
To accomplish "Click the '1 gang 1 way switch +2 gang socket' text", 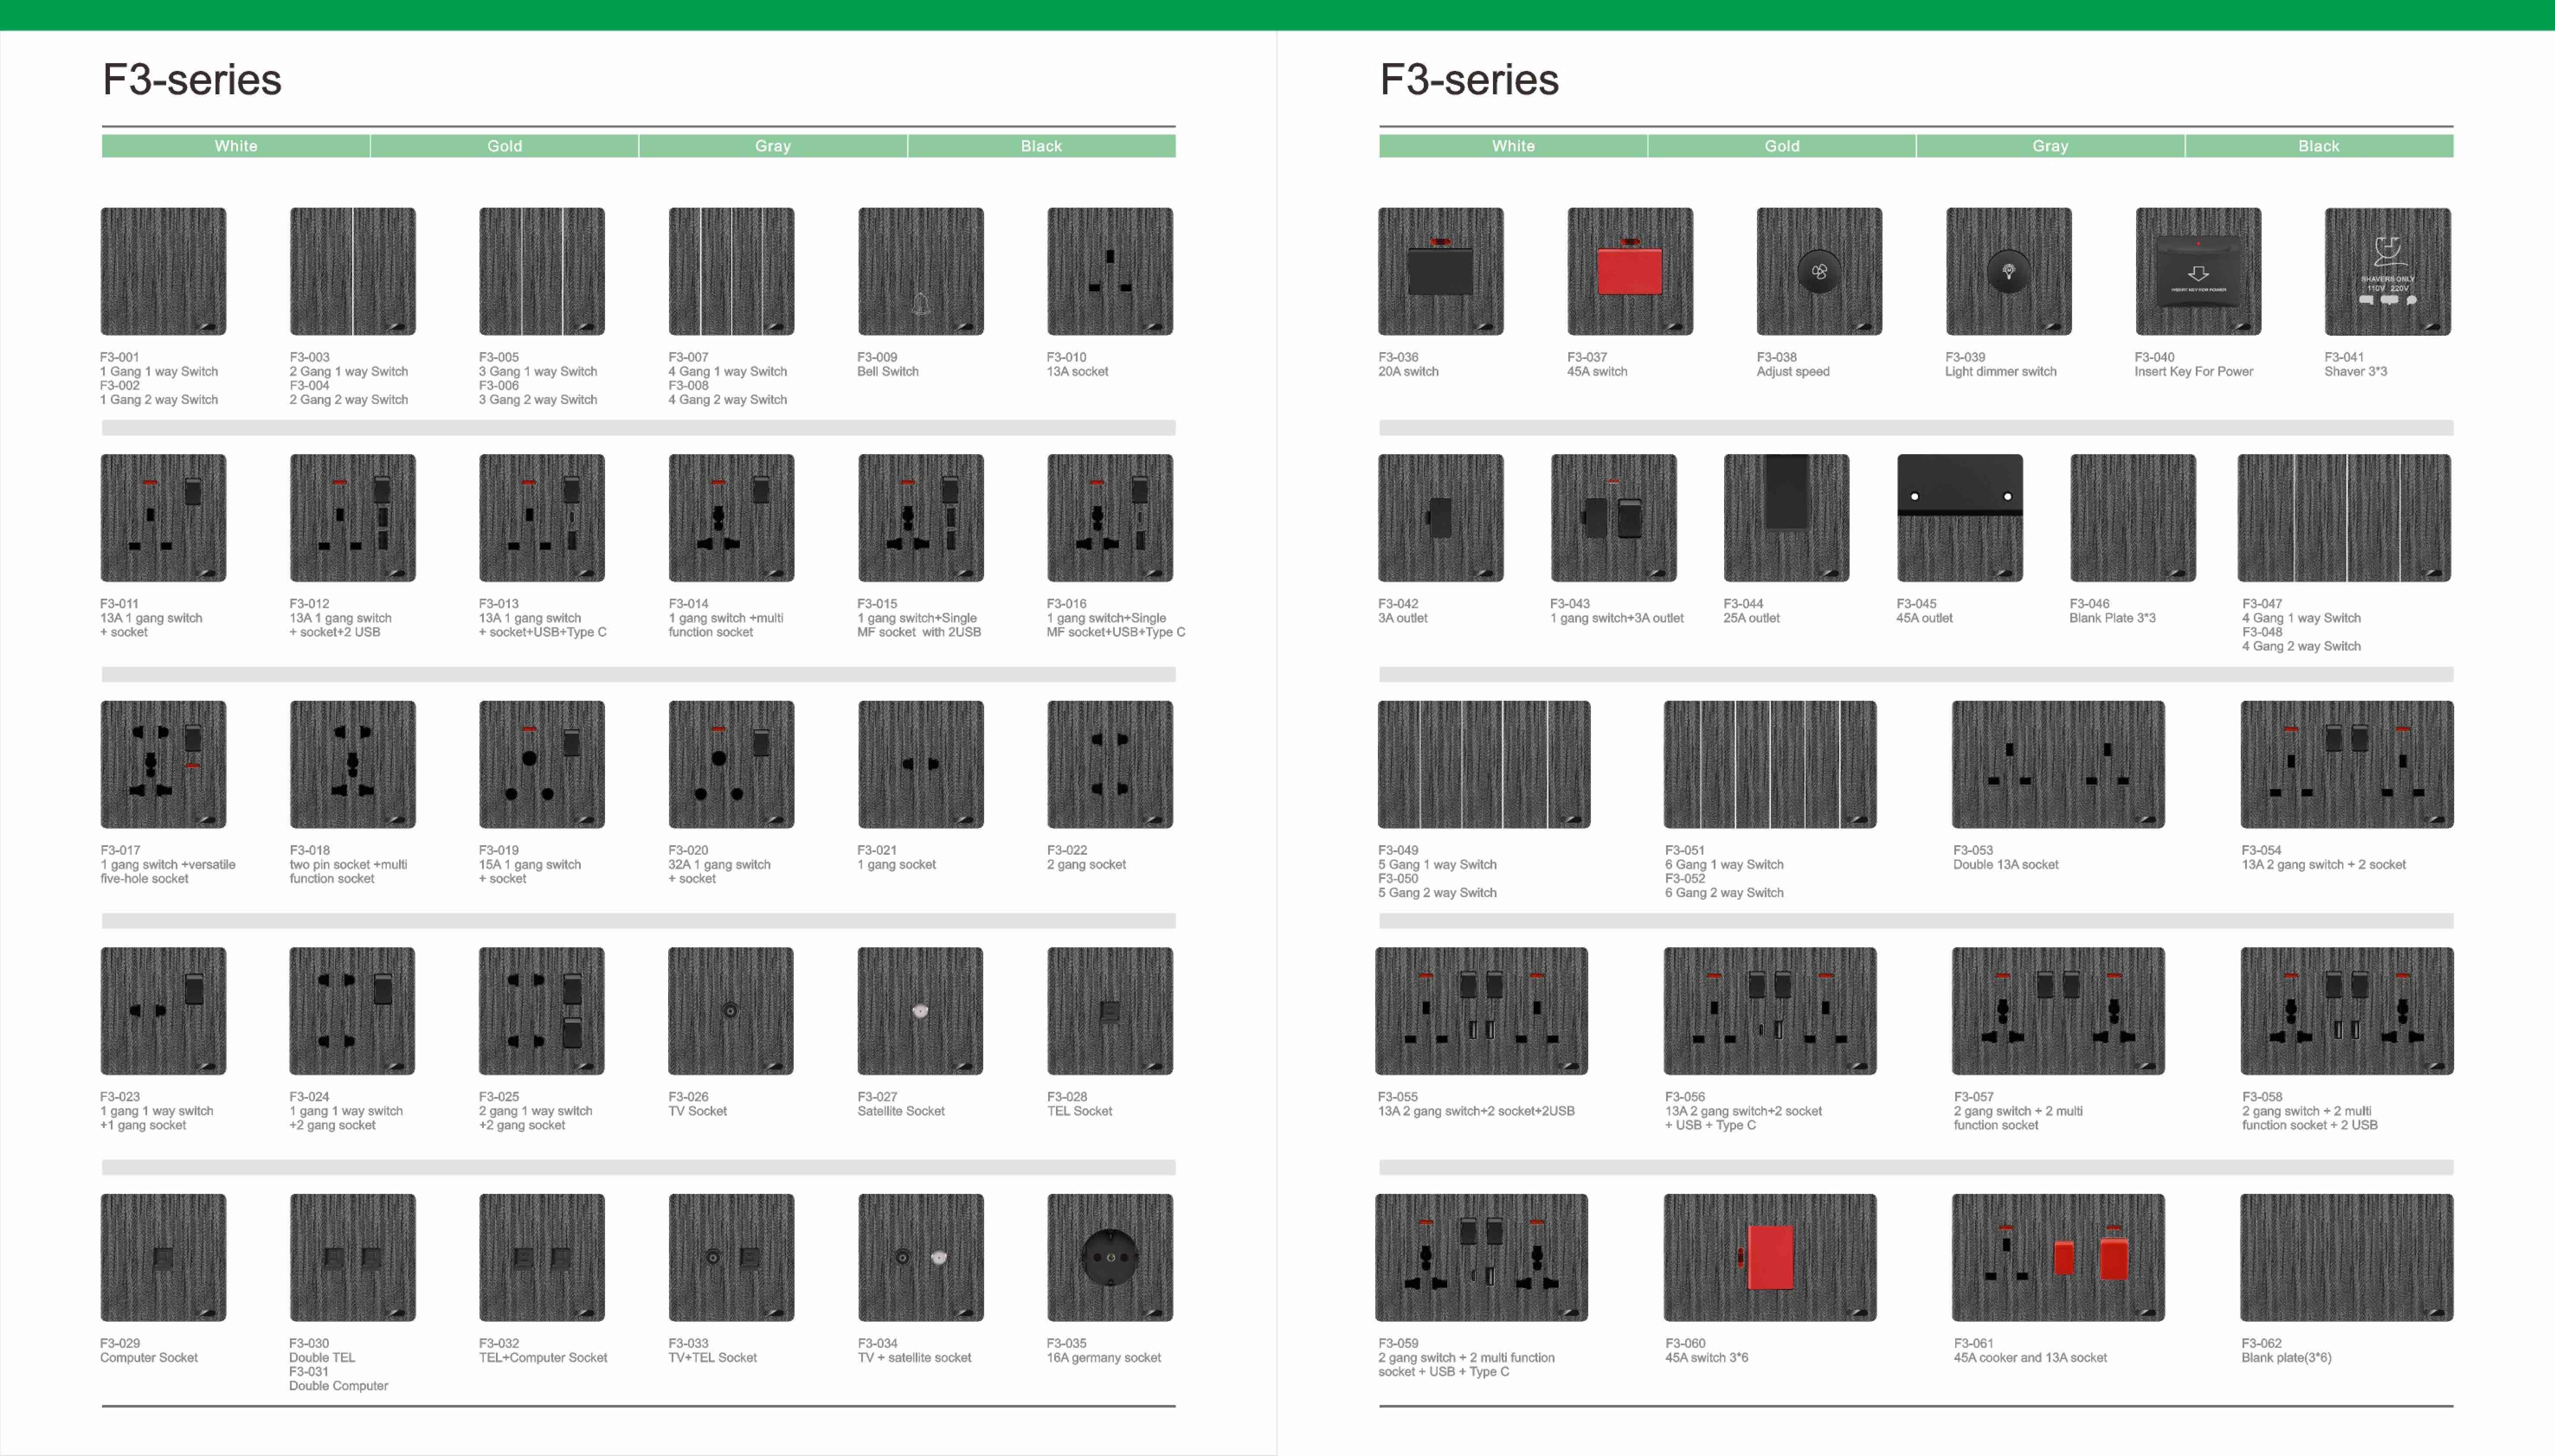I will pos(346,1118).
